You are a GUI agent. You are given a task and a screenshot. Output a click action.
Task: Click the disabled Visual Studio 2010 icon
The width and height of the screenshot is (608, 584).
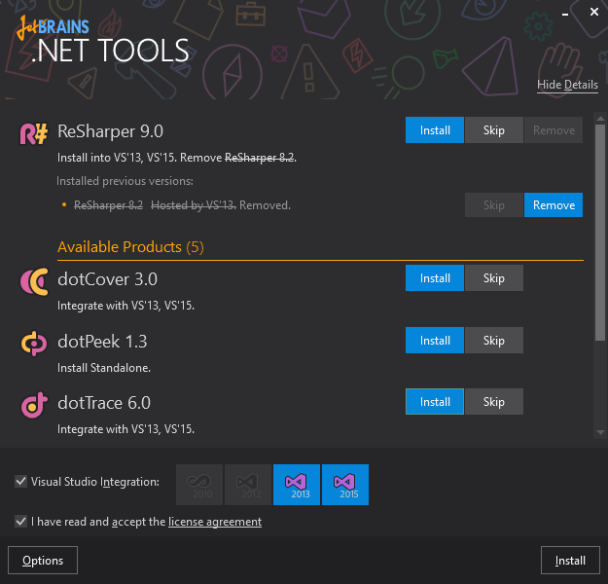pos(199,484)
